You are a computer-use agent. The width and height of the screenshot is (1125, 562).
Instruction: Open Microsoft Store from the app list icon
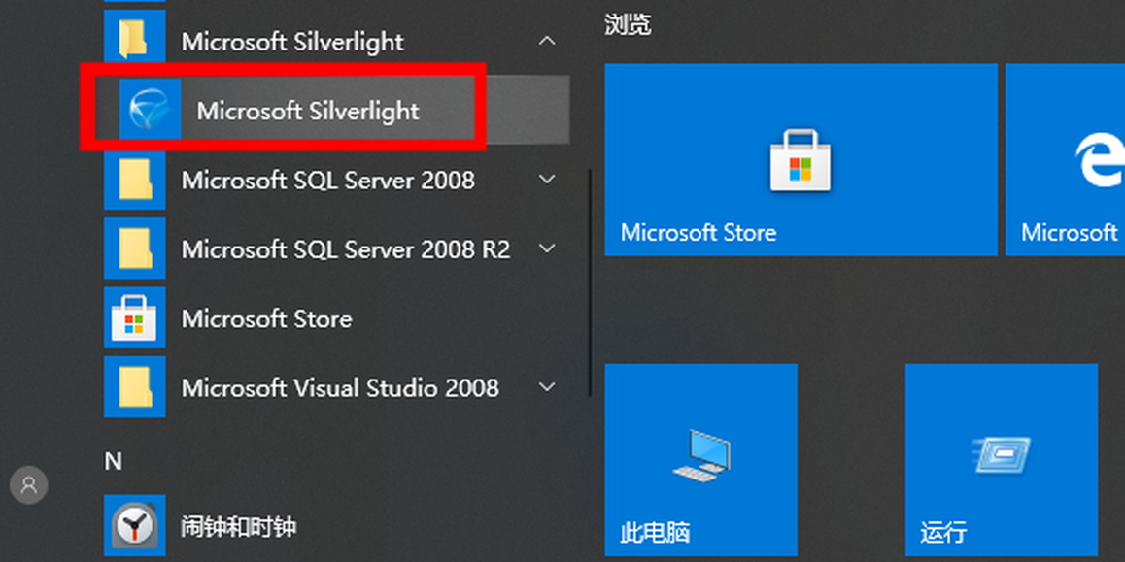(134, 318)
